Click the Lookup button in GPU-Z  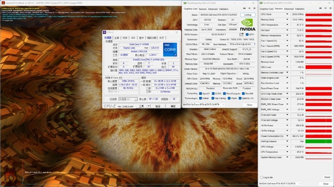(248, 15)
